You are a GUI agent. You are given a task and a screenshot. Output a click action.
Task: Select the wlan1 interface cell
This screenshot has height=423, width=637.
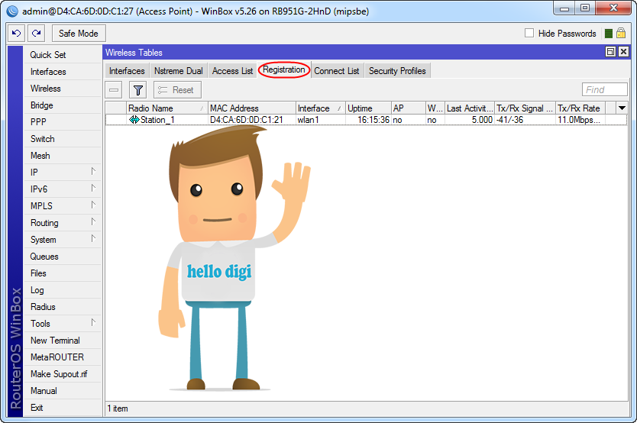[x=309, y=120]
